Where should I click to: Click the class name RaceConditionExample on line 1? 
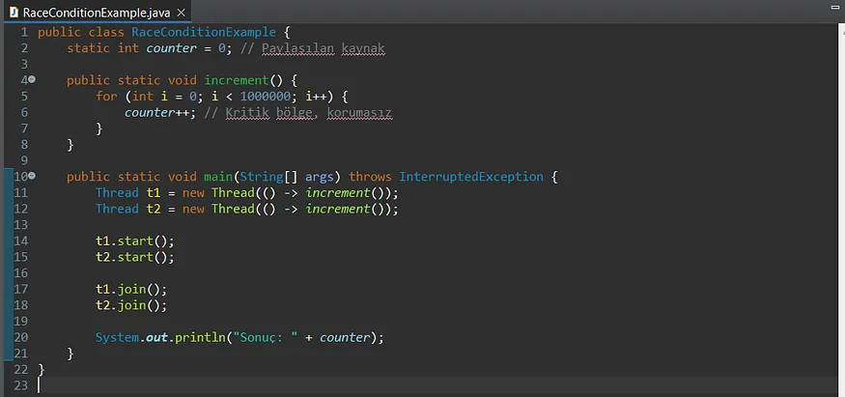pos(204,32)
